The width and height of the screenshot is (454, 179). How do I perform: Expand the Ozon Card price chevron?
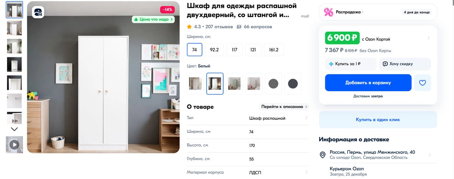(429, 38)
